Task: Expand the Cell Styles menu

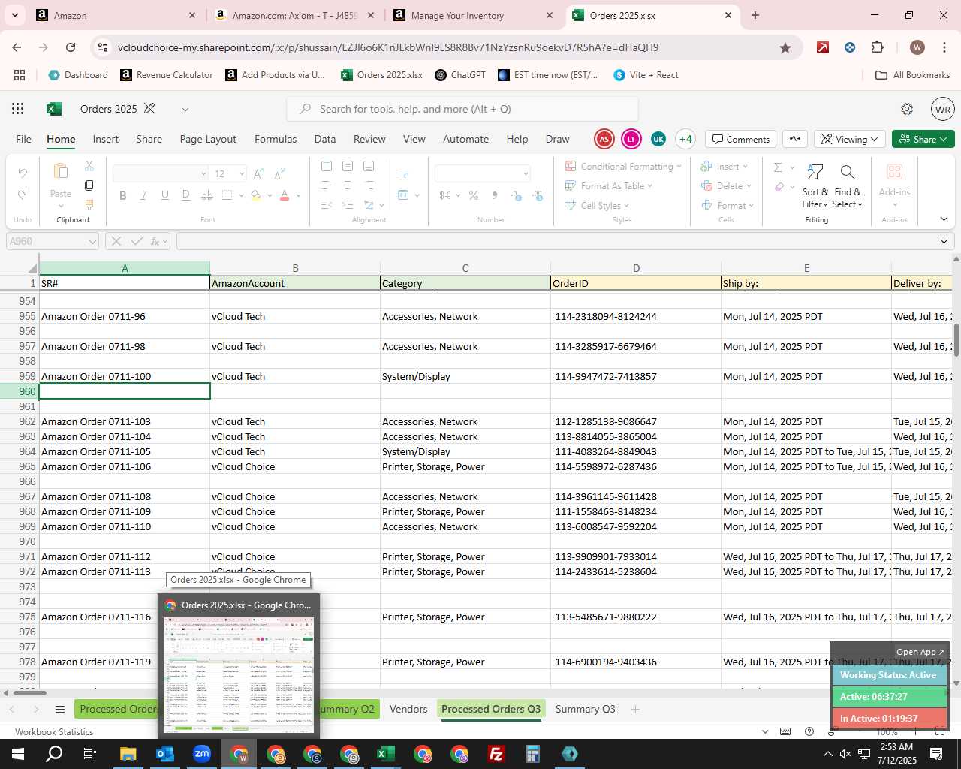Action: [598, 205]
